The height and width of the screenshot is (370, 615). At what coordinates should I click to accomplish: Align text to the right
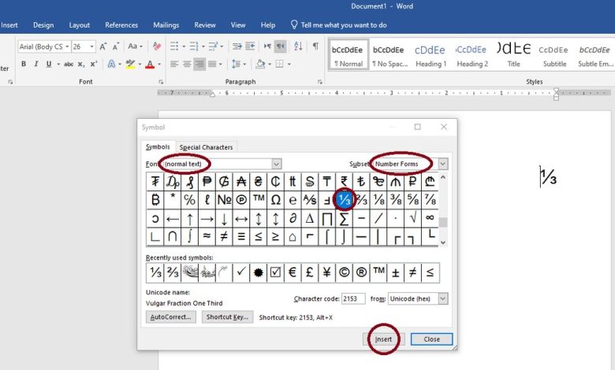point(199,64)
